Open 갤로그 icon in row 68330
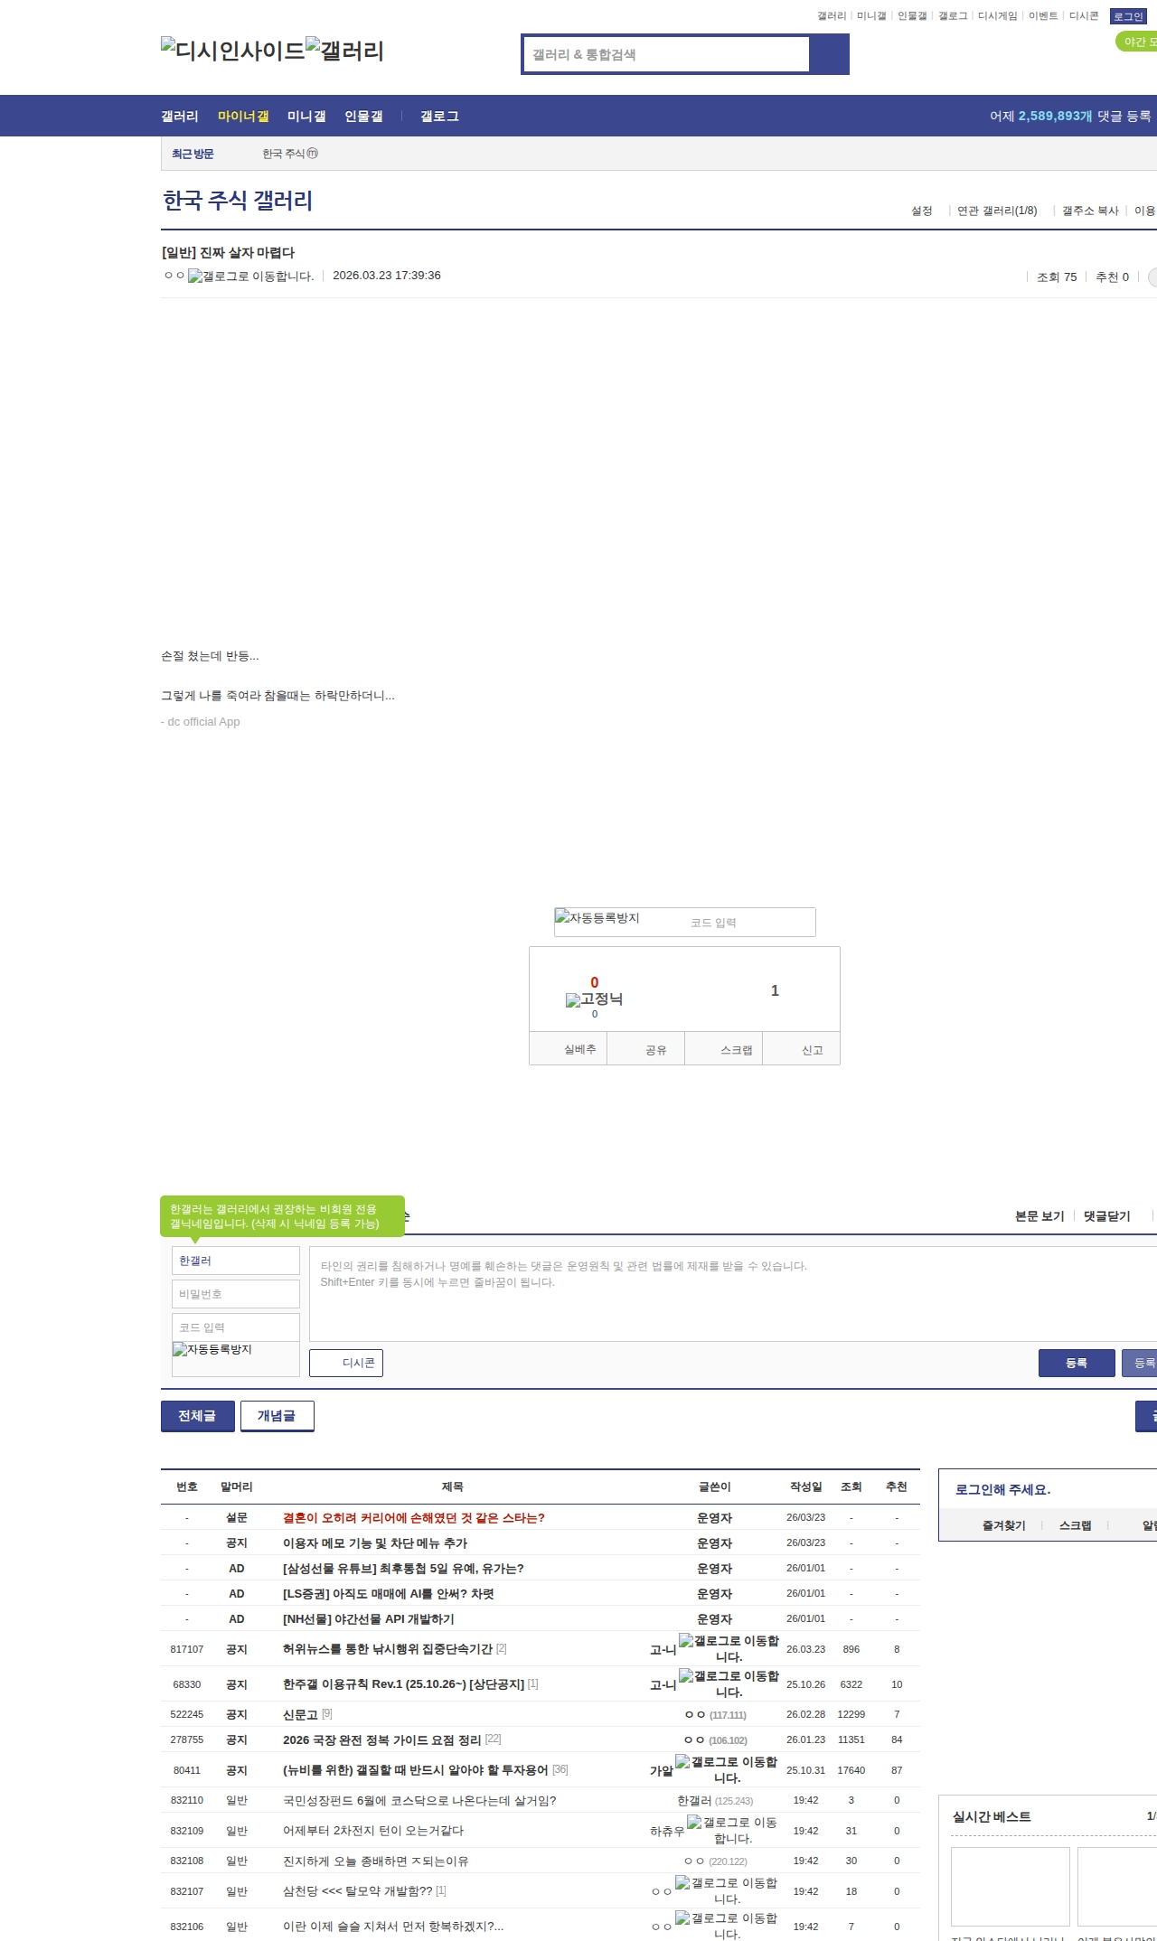The height and width of the screenshot is (1941, 1157). [729, 1684]
